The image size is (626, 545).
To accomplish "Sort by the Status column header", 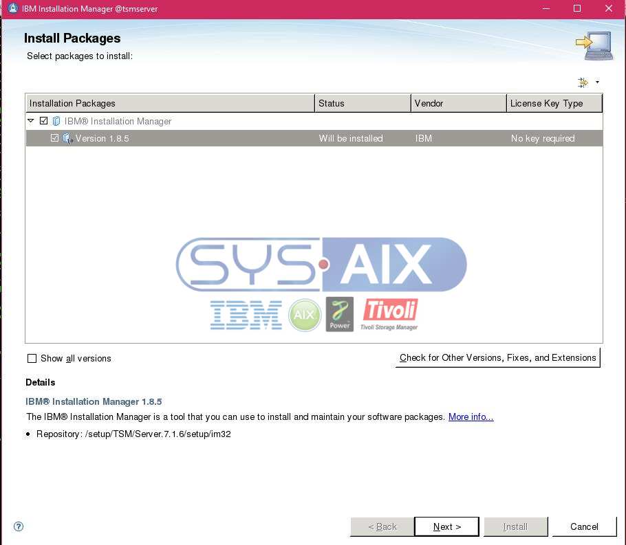I will point(363,103).
